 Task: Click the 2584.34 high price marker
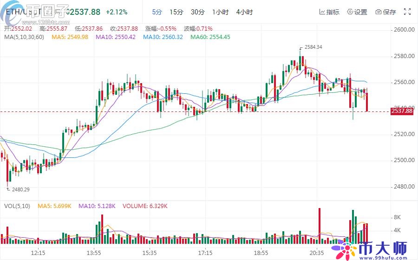tap(314, 47)
